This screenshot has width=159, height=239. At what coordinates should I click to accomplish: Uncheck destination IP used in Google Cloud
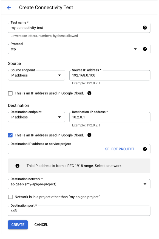click(10, 135)
